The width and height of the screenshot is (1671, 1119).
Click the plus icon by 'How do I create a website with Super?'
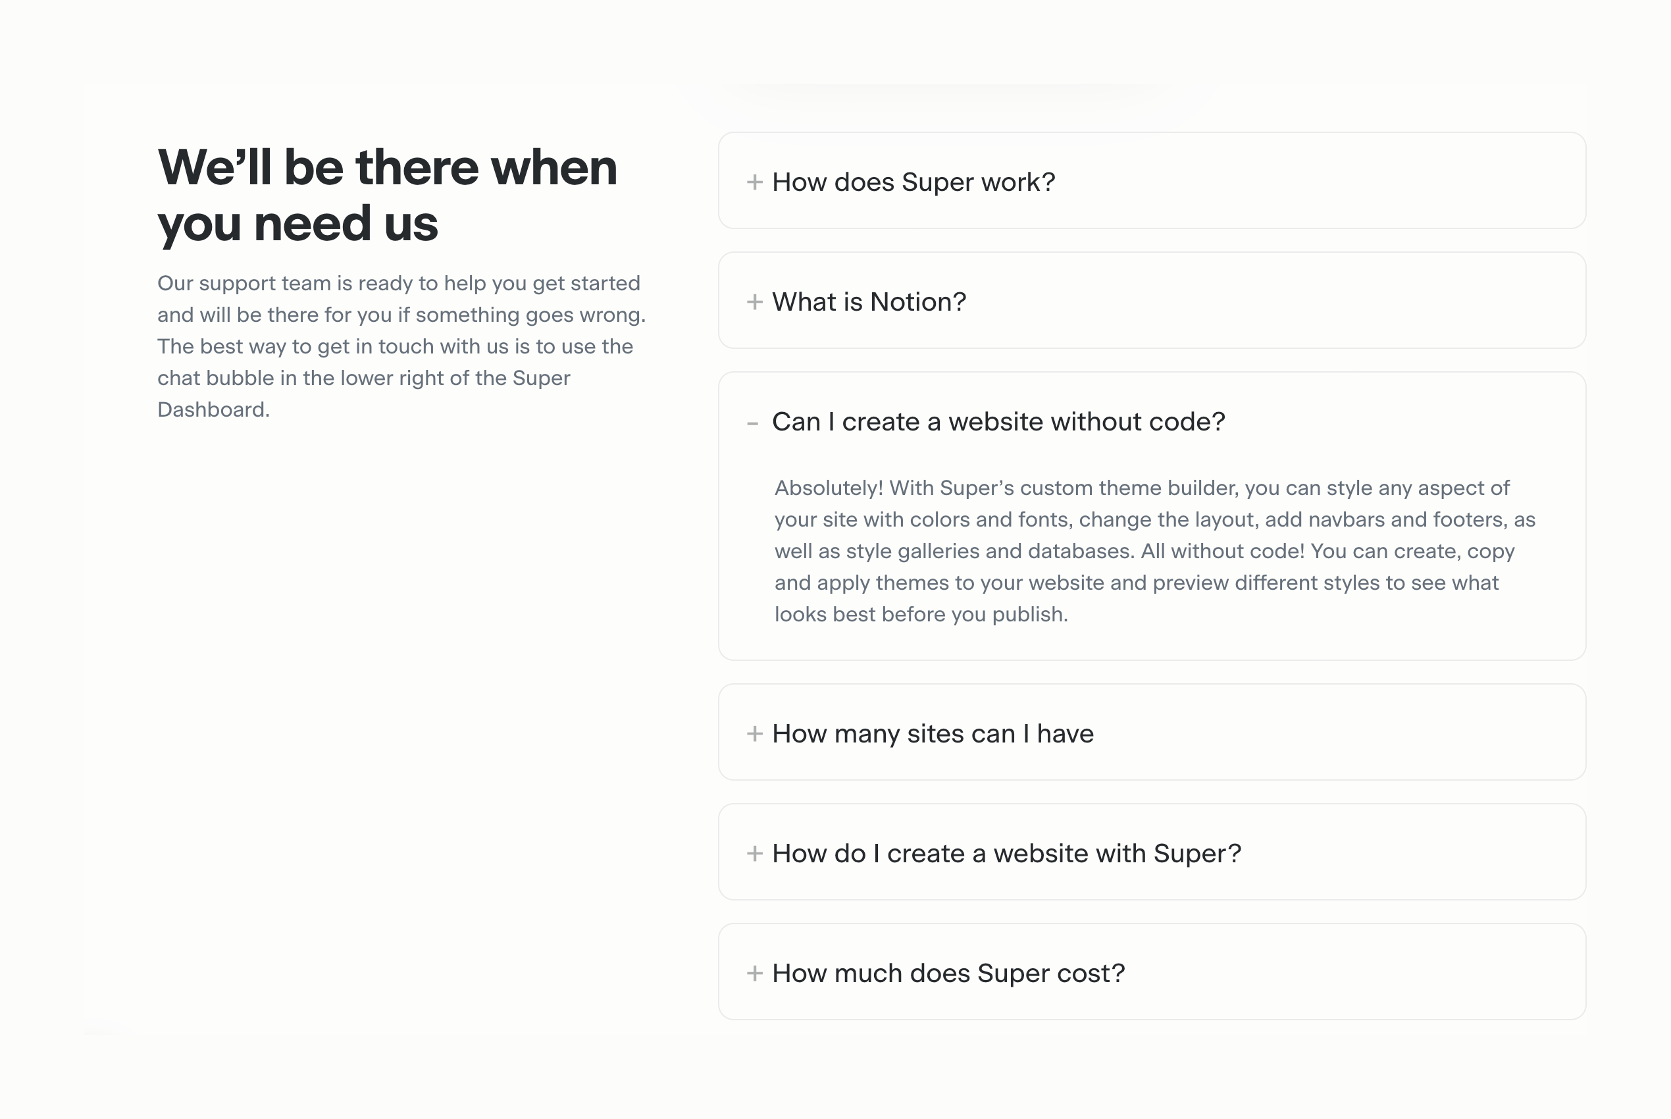pyautogui.click(x=754, y=854)
